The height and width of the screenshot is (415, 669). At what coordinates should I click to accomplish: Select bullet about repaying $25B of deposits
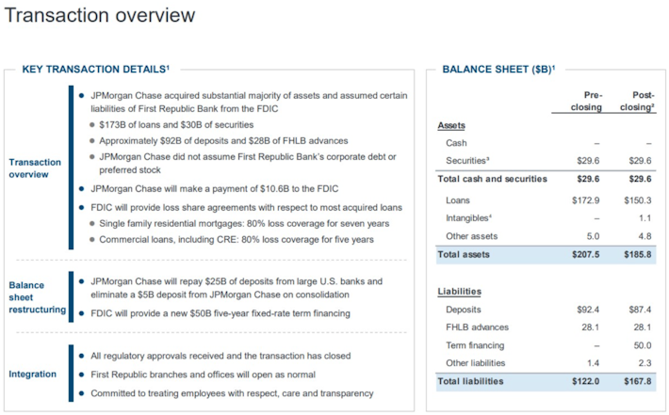click(x=237, y=288)
